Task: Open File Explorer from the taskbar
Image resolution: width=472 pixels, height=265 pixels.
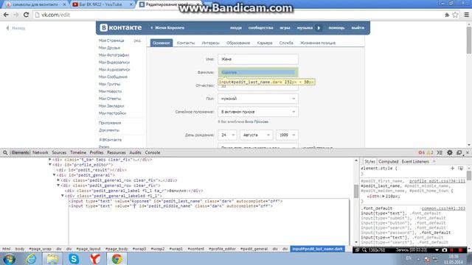Action: click(52, 259)
